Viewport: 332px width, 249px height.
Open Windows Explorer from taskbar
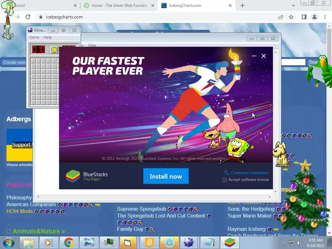(29, 243)
